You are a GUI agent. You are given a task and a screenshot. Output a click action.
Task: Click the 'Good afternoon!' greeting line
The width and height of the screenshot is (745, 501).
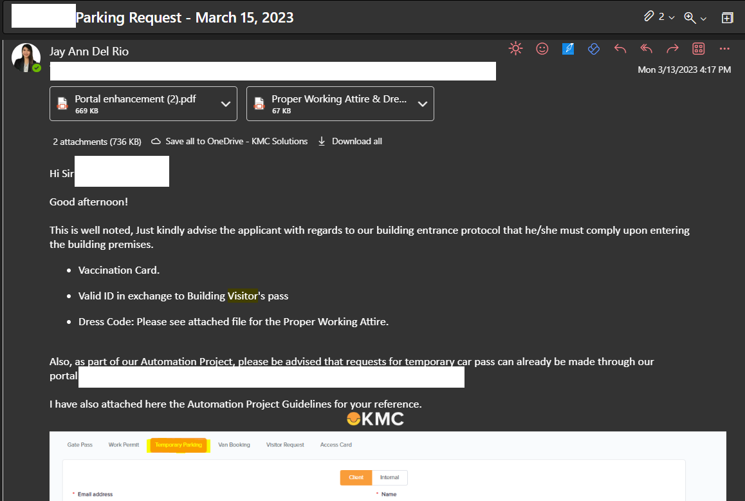coord(89,202)
